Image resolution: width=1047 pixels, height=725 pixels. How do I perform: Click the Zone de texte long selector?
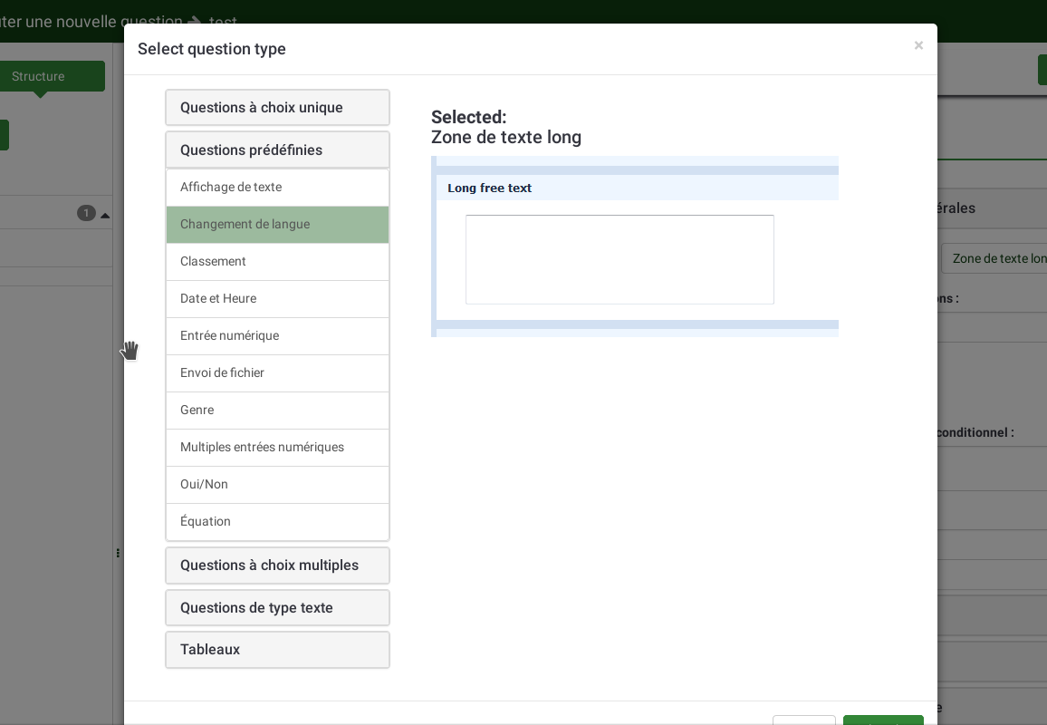[x=994, y=258]
